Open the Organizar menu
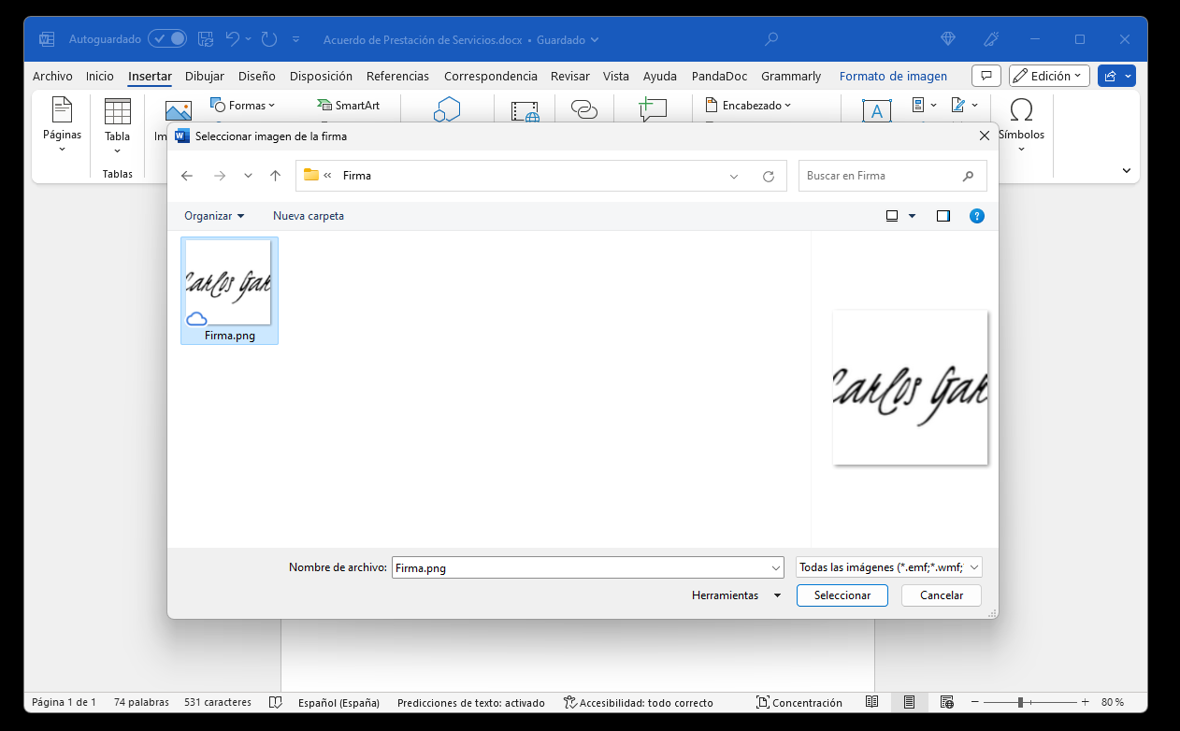This screenshot has height=731, width=1180. click(x=214, y=216)
